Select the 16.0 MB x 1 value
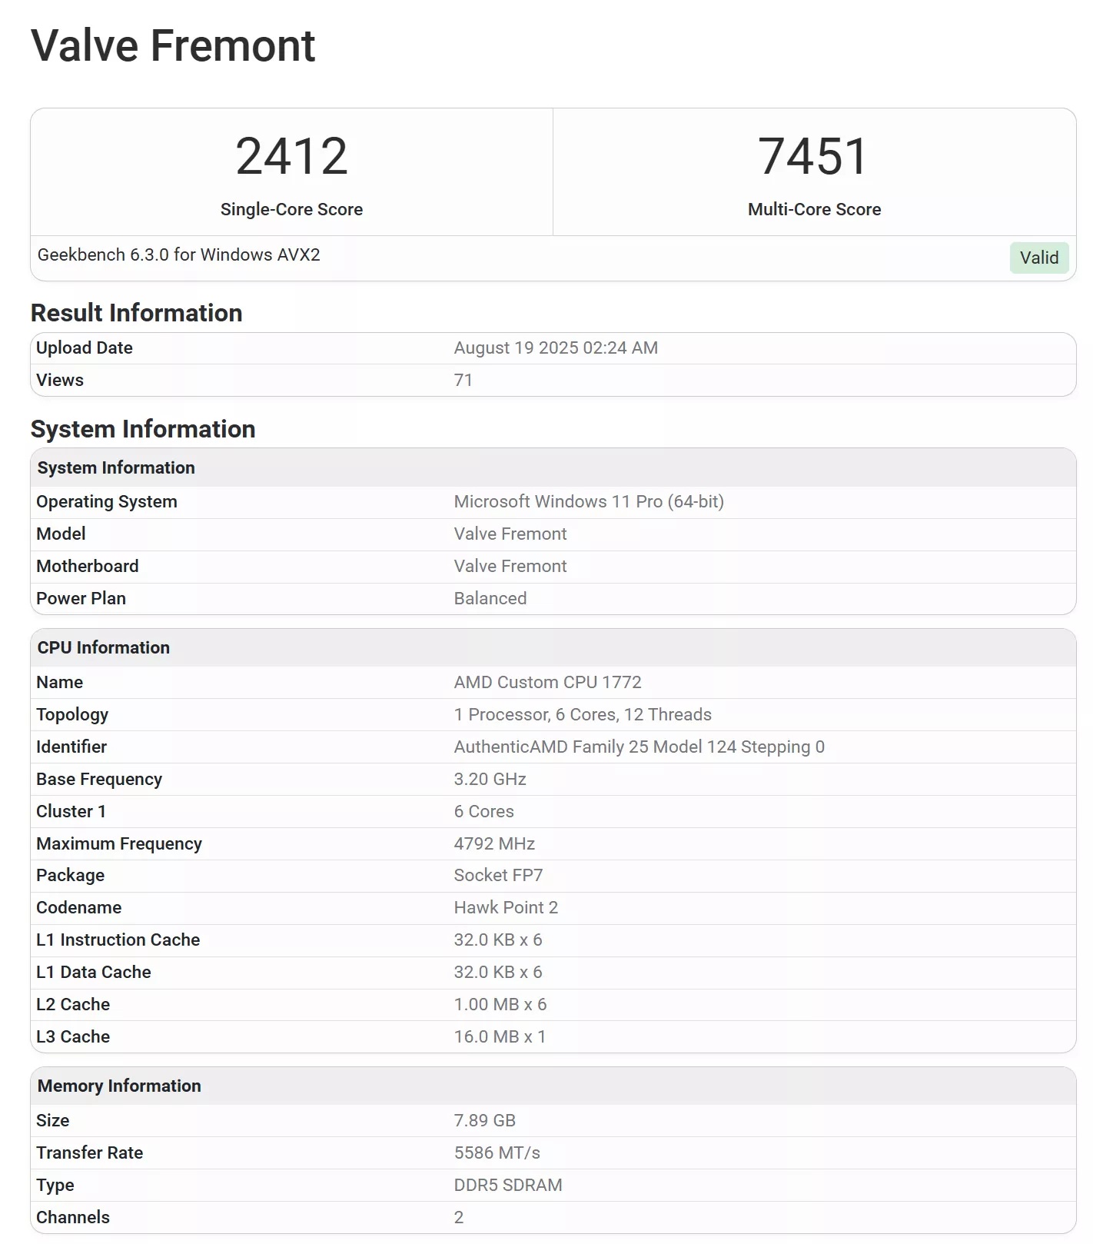The height and width of the screenshot is (1244, 1093). [500, 1036]
